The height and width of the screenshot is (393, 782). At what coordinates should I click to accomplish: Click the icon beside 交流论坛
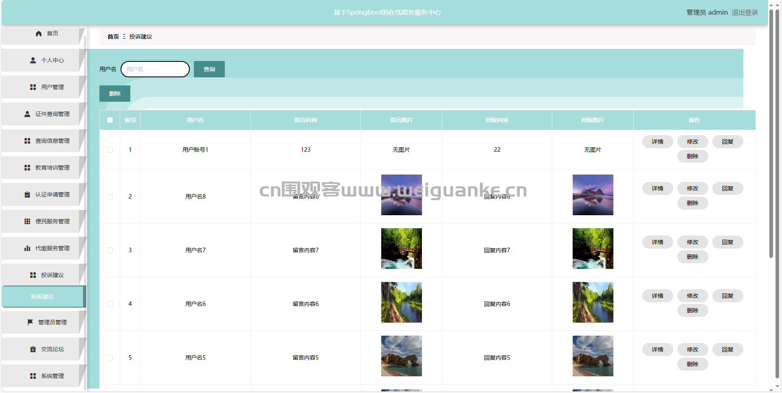click(x=33, y=349)
